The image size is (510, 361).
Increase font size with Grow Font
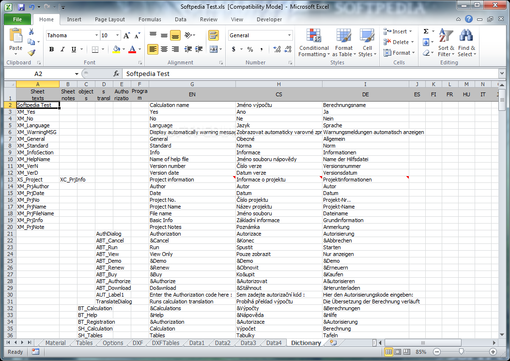[x=127, y=35]
